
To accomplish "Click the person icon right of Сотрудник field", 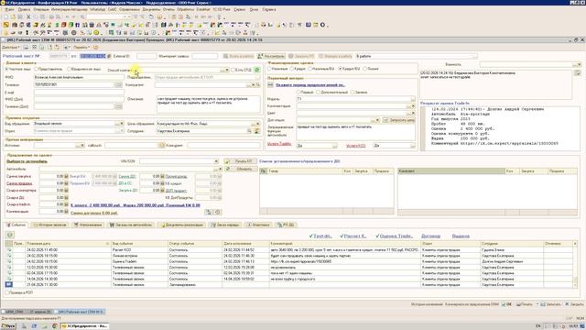I will point(257,131).
